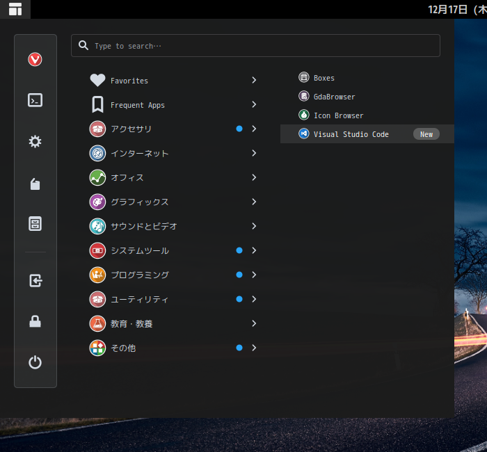Open the Favorites category label

coord(129,81)
